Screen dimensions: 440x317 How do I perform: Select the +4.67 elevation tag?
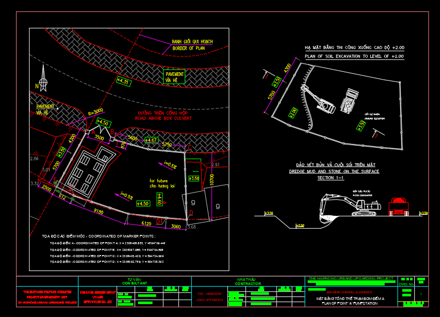point(151,140)
